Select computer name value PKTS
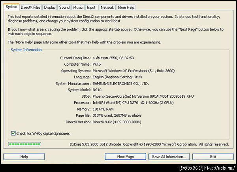 pos(97,64)
